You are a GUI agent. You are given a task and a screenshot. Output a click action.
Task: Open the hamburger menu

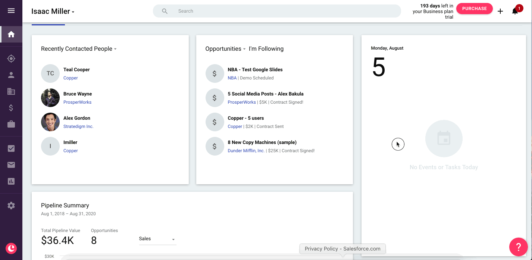click(x=11, y=11)
